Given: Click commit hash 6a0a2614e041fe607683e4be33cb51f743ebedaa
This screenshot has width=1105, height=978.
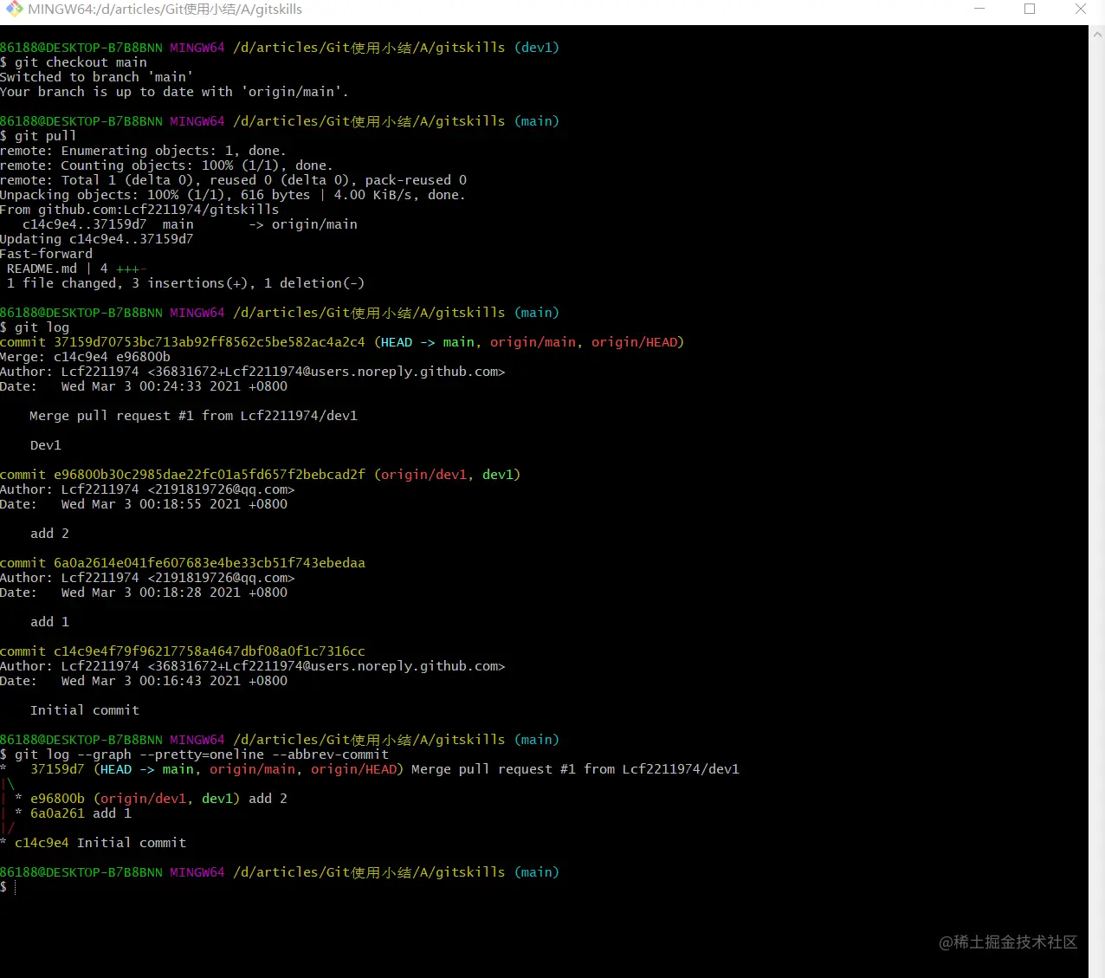Looking at the screenshot, I should [210, 563].
